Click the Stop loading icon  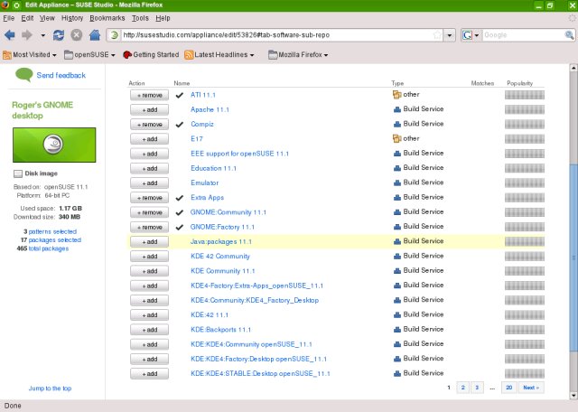pyautogui.click(x=76, y=35)
